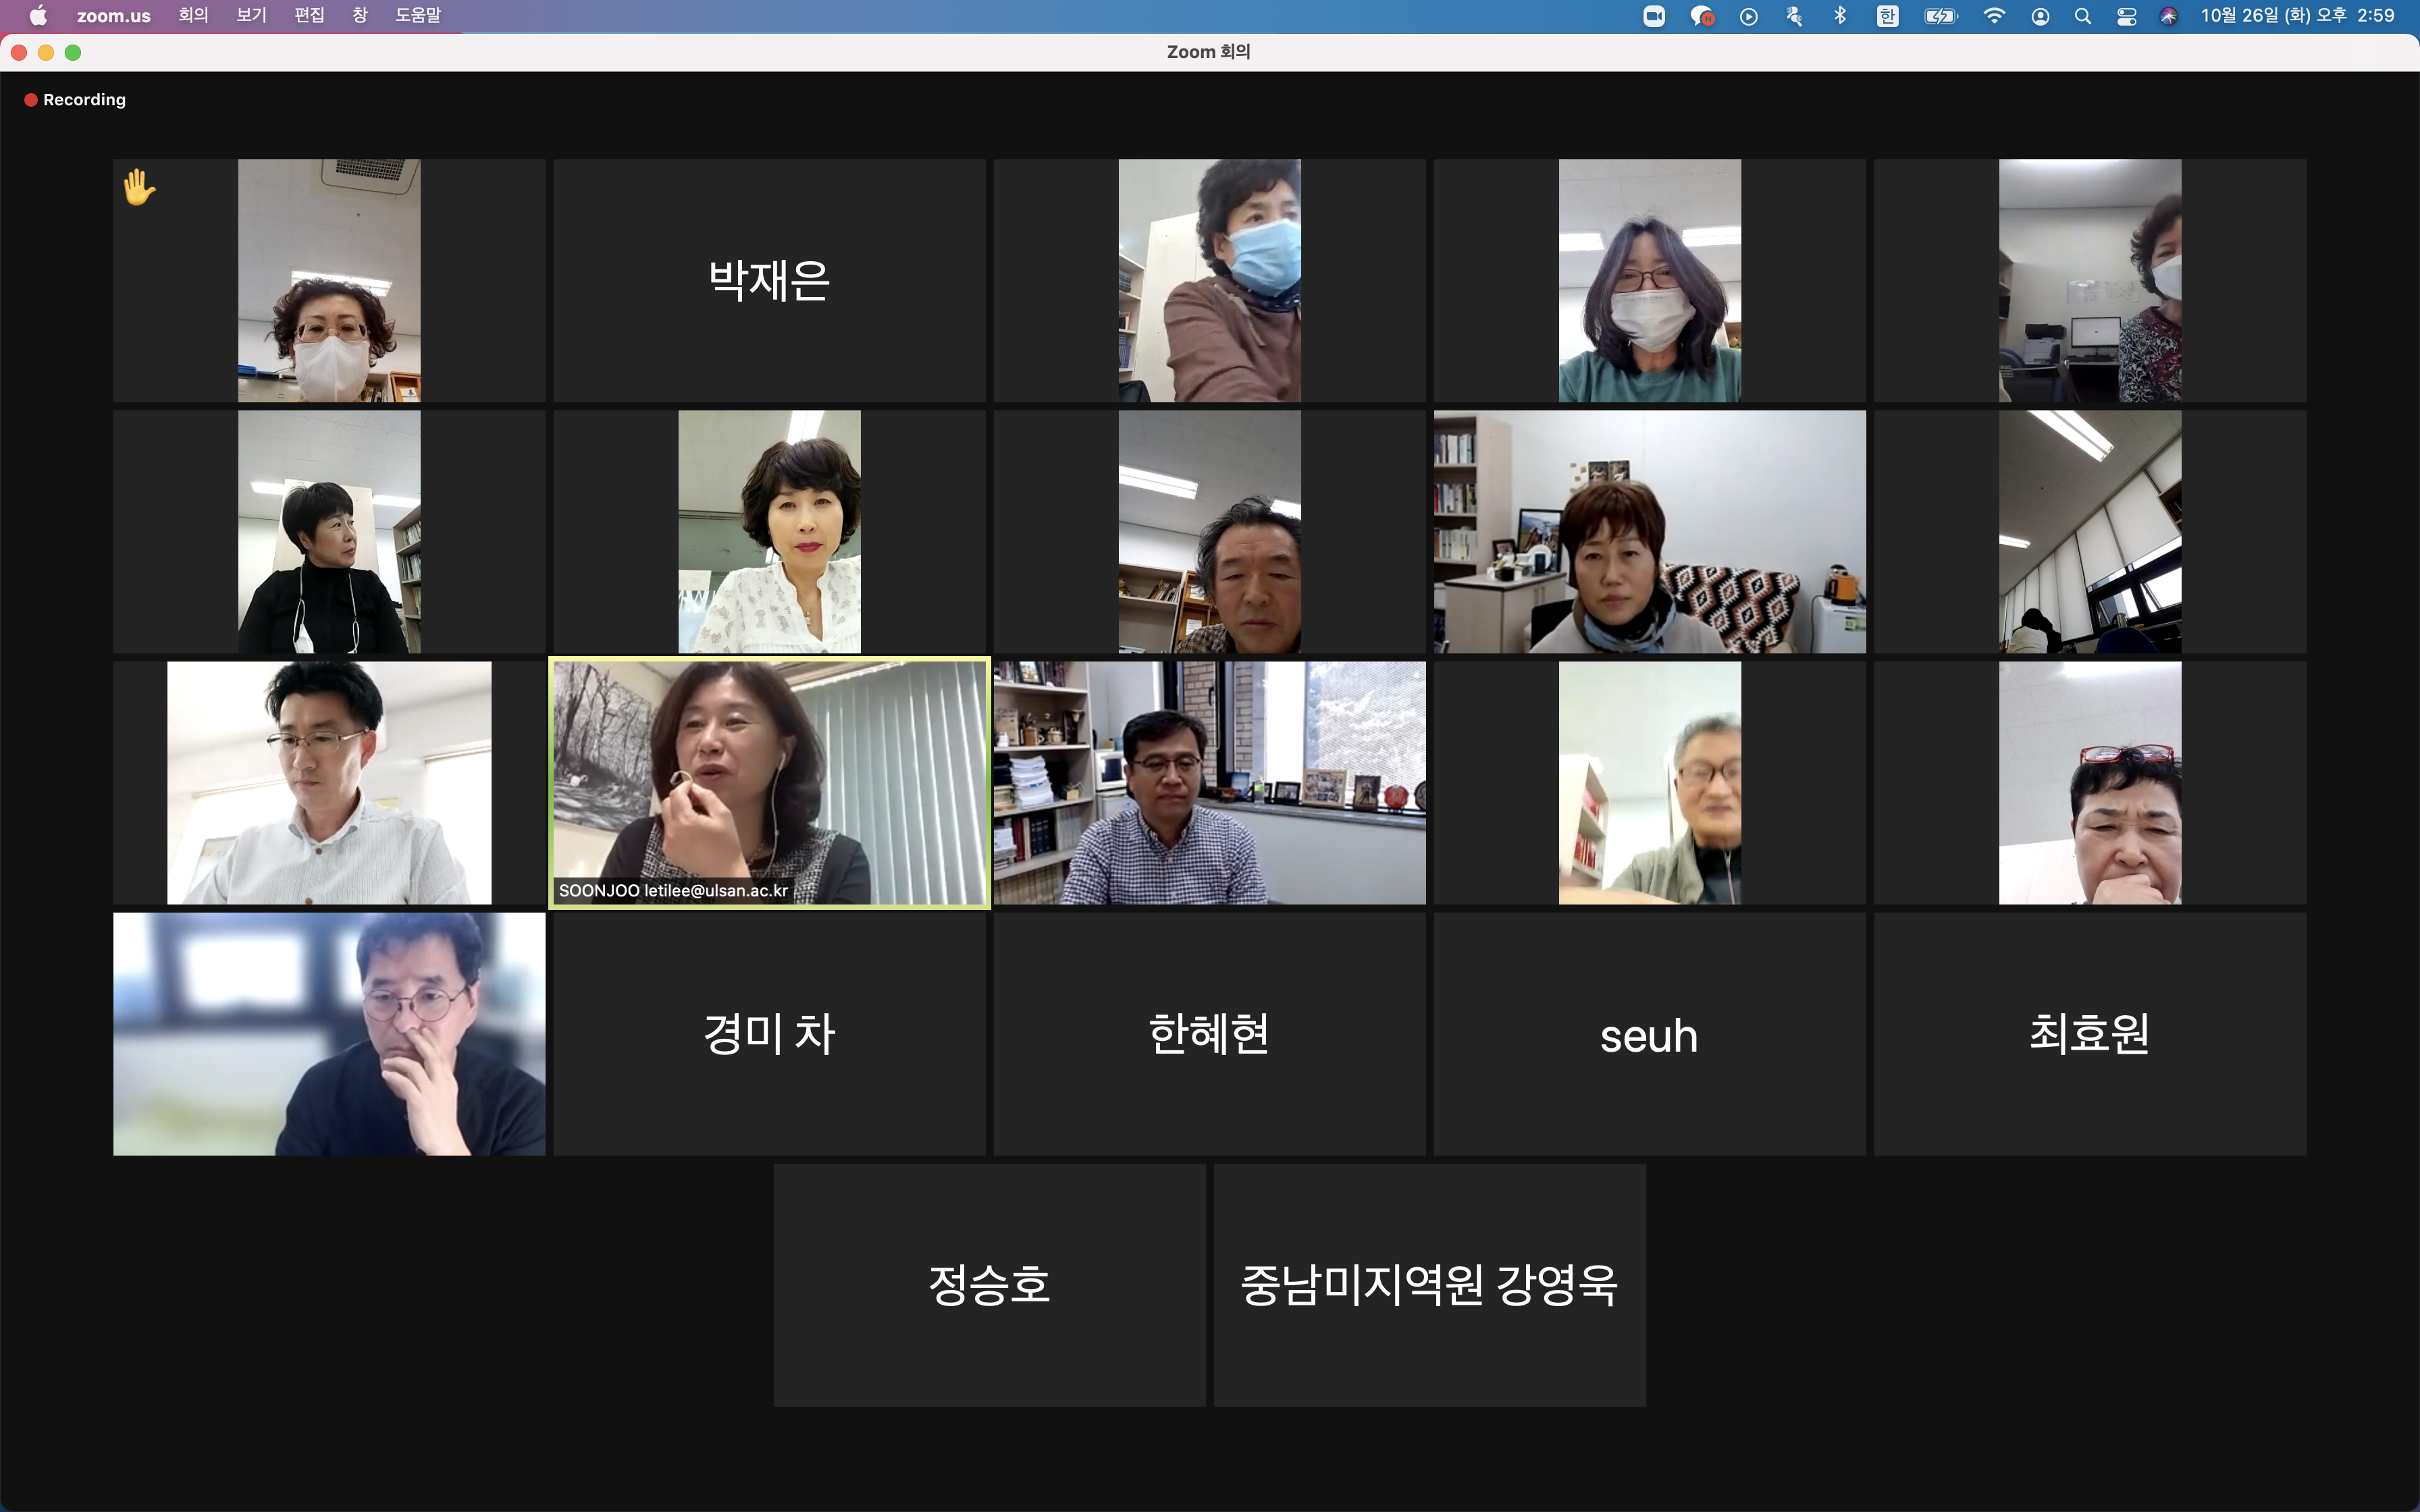
Task: Open the 창 menu
Action: [x=360, y=16]
